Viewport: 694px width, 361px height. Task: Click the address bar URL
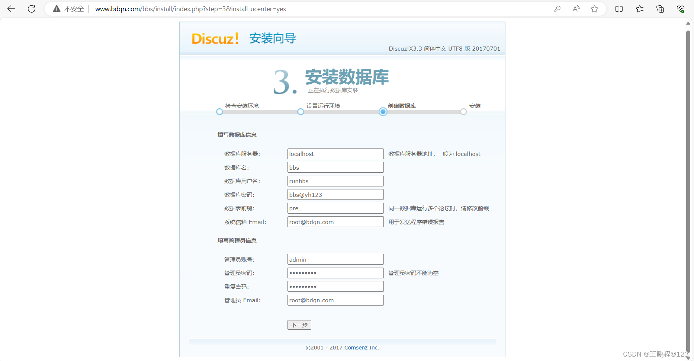(x=190, y=9)
